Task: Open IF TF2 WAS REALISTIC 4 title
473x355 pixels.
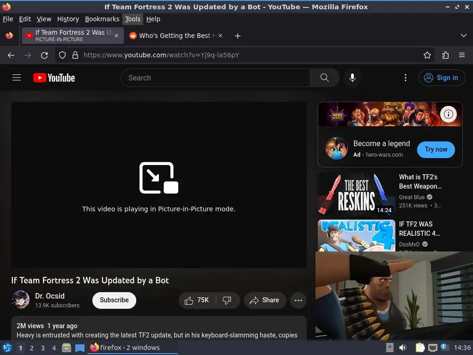Action: 419,229
